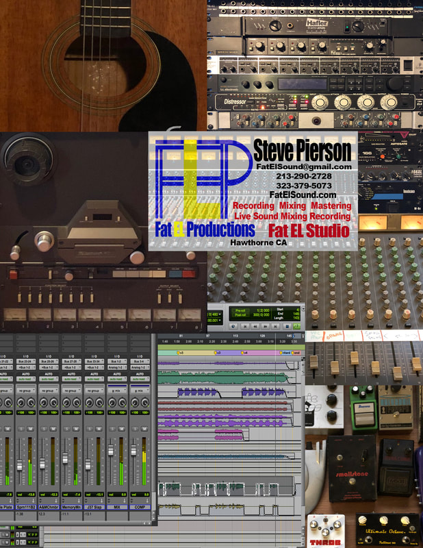This screenshot has width=423, height=548.
Task: Click the left pan knob on MIX channel
Action: [x=112, y=403]
